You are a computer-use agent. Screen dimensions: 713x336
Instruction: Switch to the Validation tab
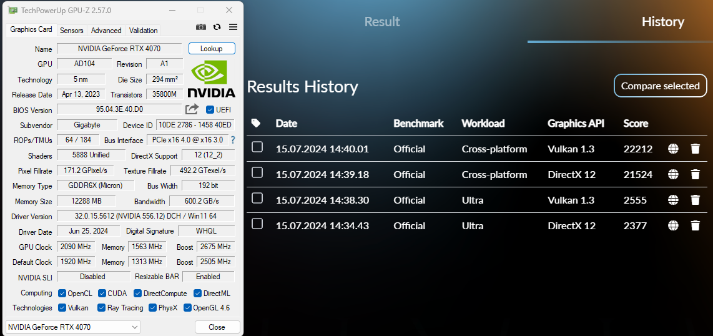143,31
